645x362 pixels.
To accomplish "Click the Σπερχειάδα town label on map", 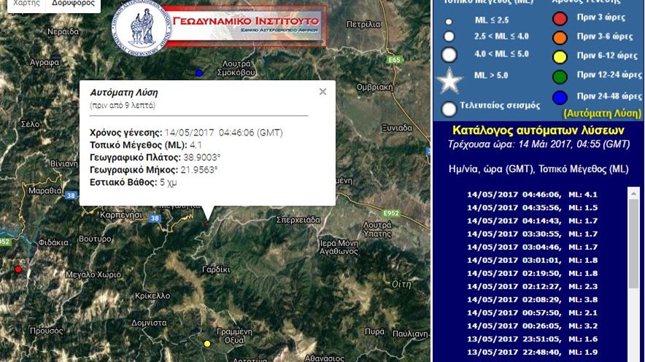I will pos(298,220).
